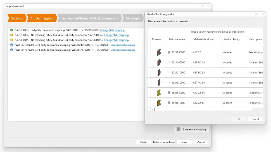
Task: Click the terminal icon beside article 1521670000
Action: (x=169, y=103)
